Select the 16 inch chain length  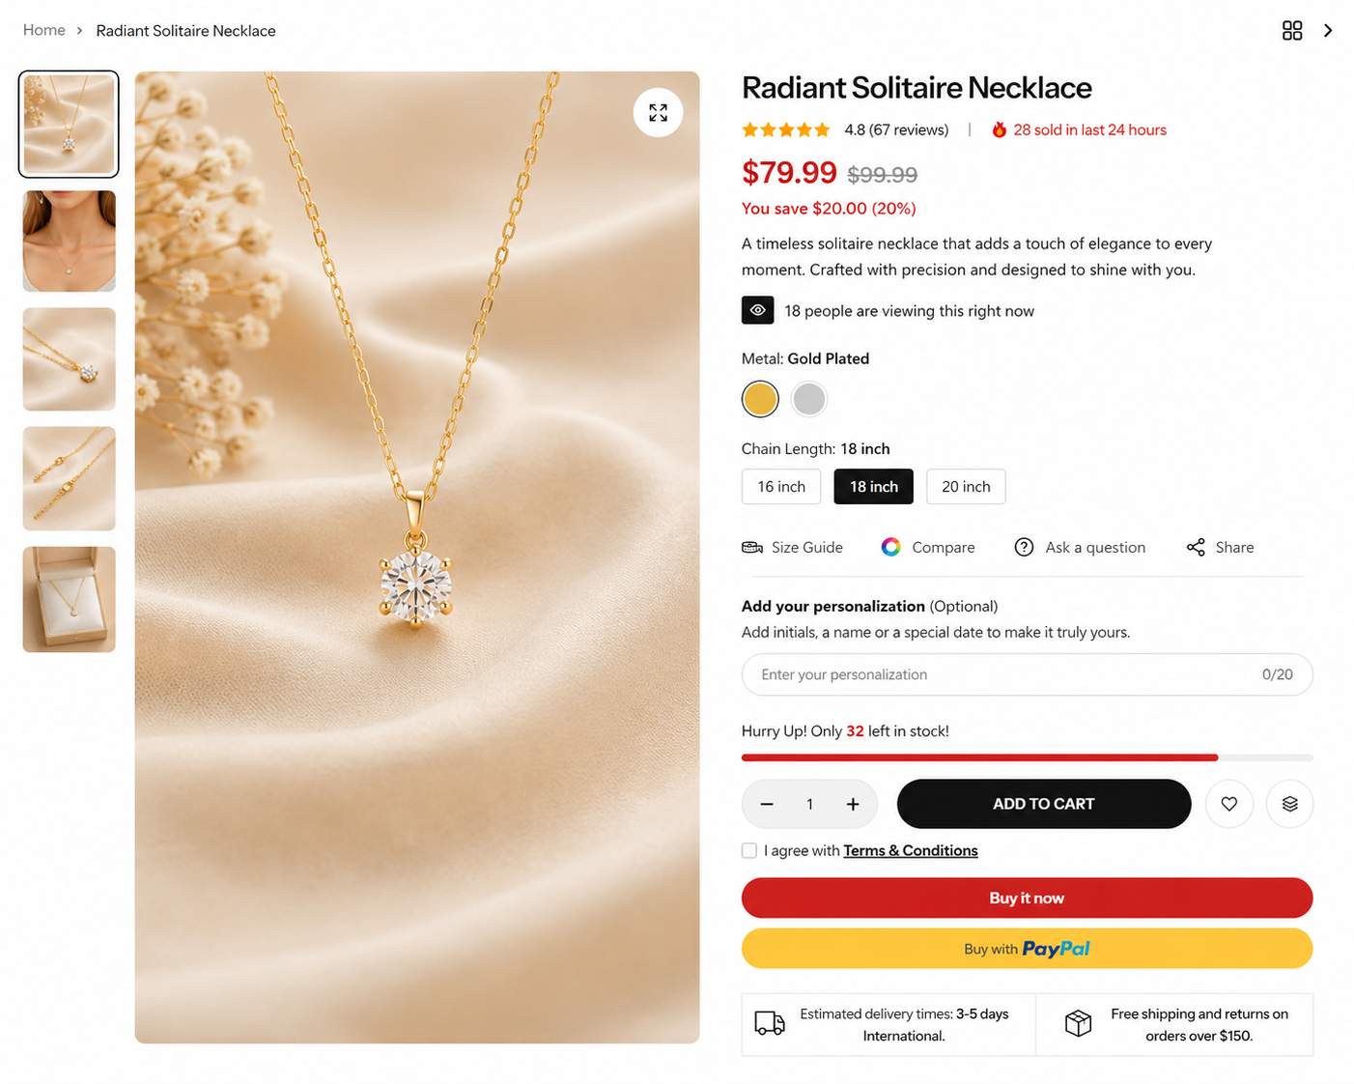(x=781, y=487)
